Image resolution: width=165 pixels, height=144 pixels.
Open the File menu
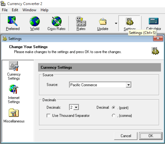tap(5, 10)
